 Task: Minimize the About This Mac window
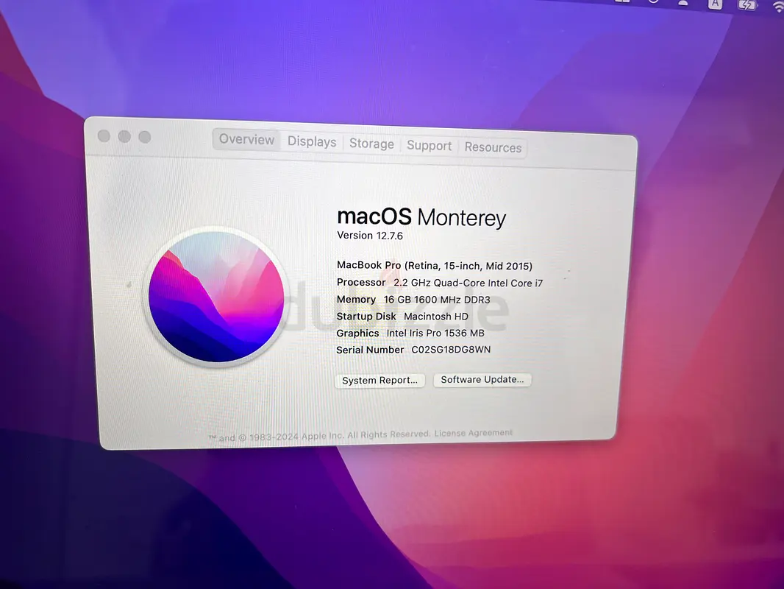tap(124, 137)
